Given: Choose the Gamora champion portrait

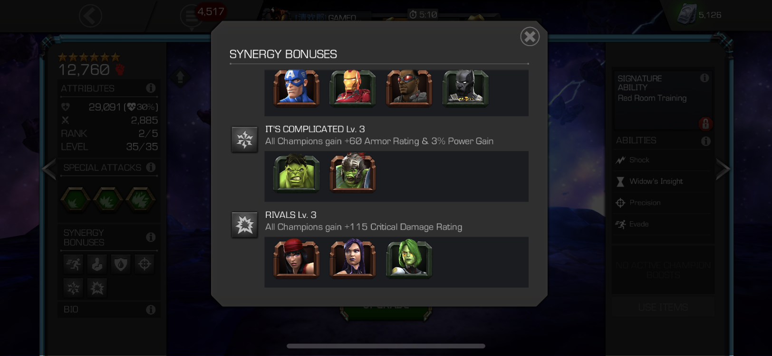Looking at the screenshot, I should click(x=409, y=259).
